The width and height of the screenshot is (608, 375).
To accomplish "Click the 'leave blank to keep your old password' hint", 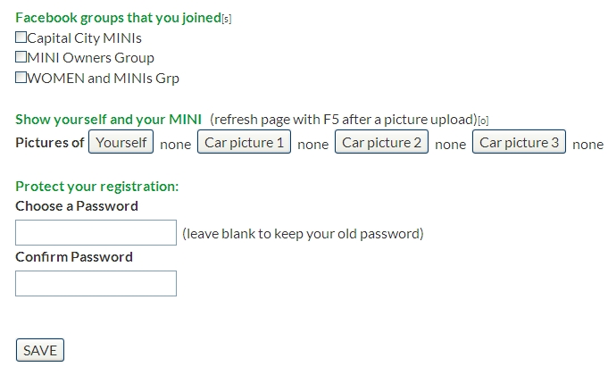I will 303,234.
